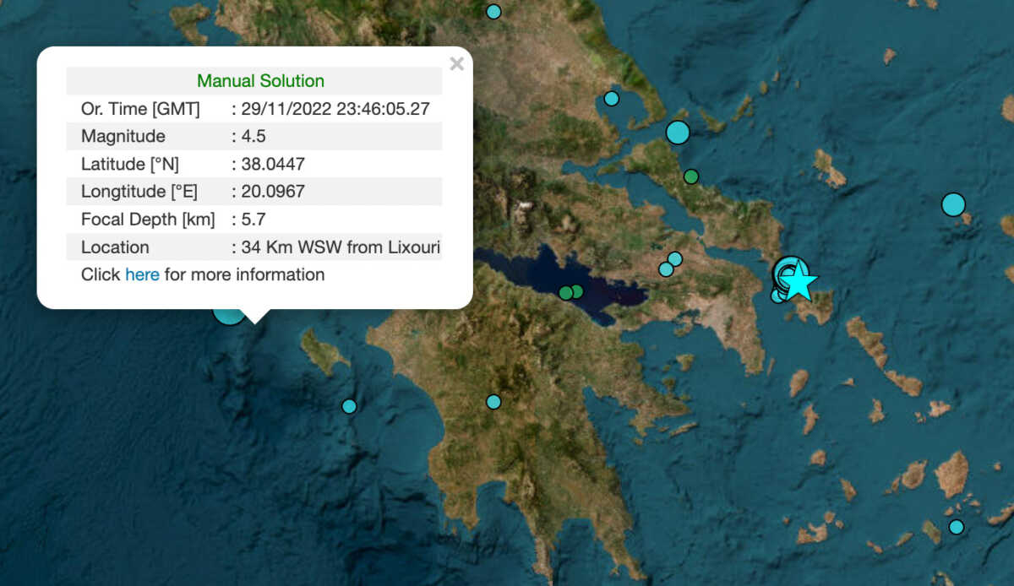
Task: Select small cyan marker below-left of the star
Action: (x=777, y=296)
